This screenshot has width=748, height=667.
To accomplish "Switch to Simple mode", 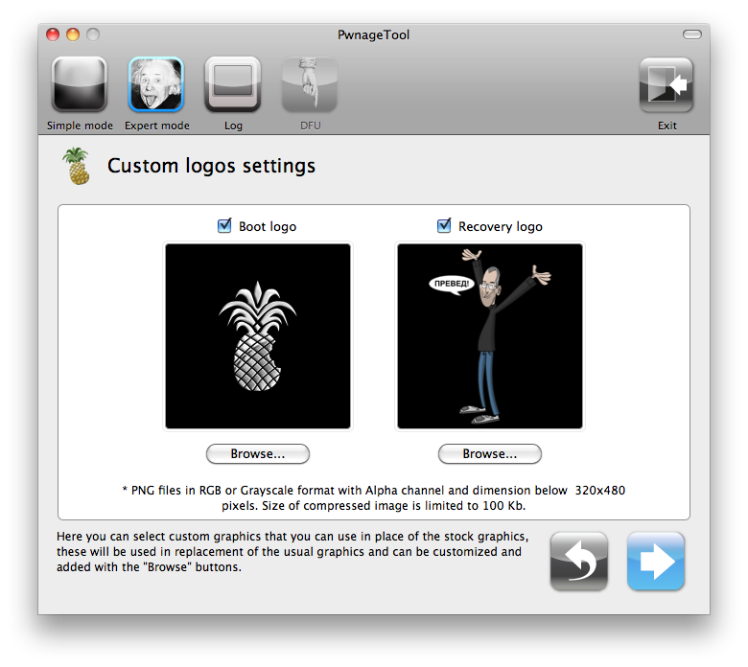I will [x=80, y=85].
